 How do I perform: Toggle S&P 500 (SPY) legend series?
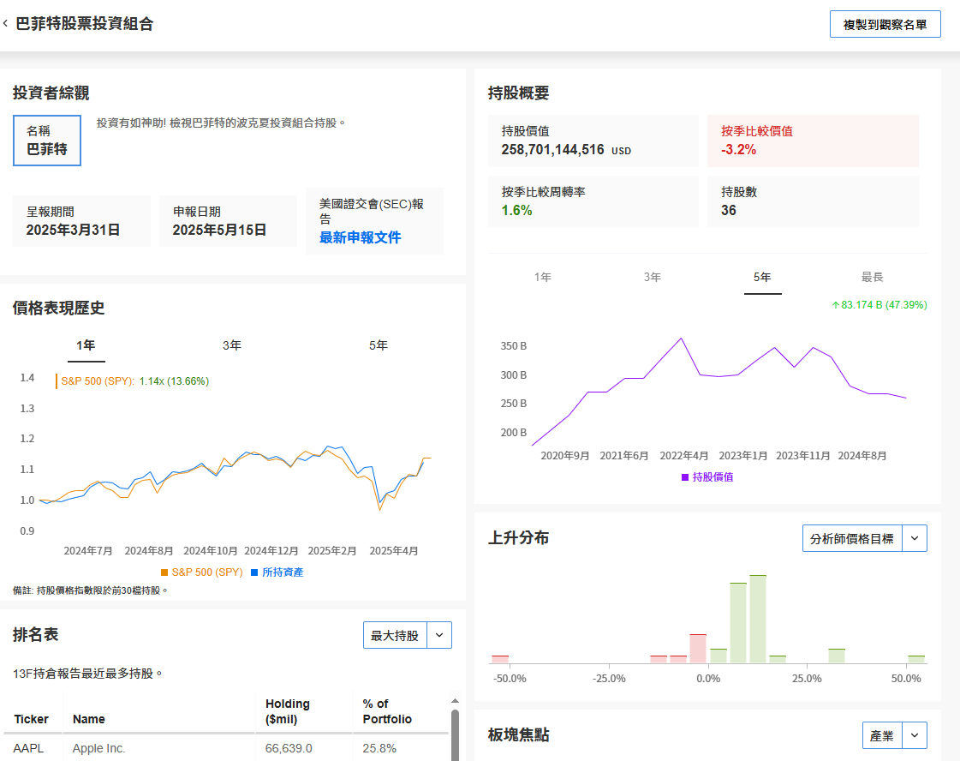(x=202, y=572)
